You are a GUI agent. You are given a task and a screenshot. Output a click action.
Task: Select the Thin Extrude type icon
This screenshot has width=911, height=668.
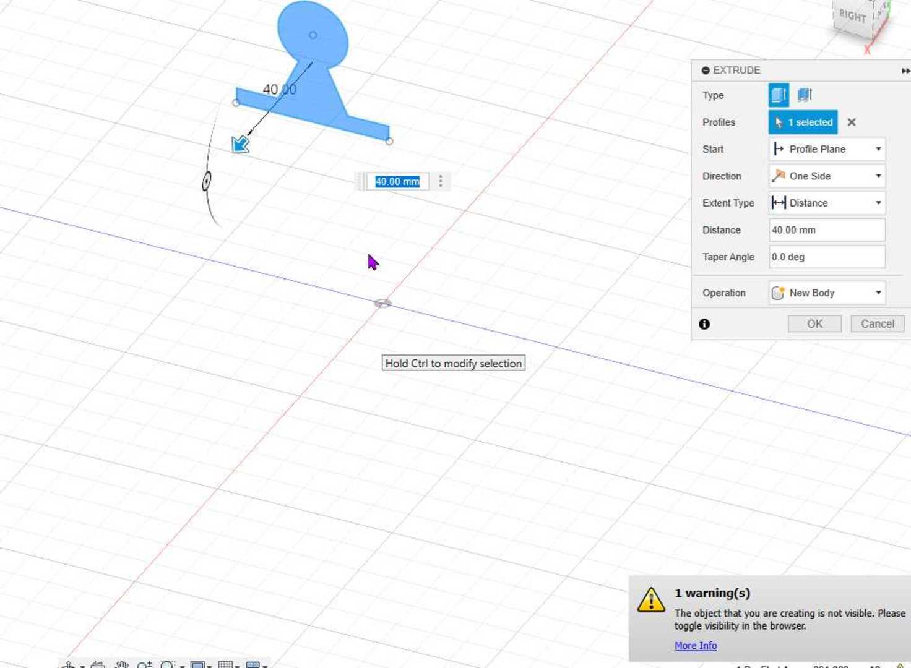click(x=805, y=95)
